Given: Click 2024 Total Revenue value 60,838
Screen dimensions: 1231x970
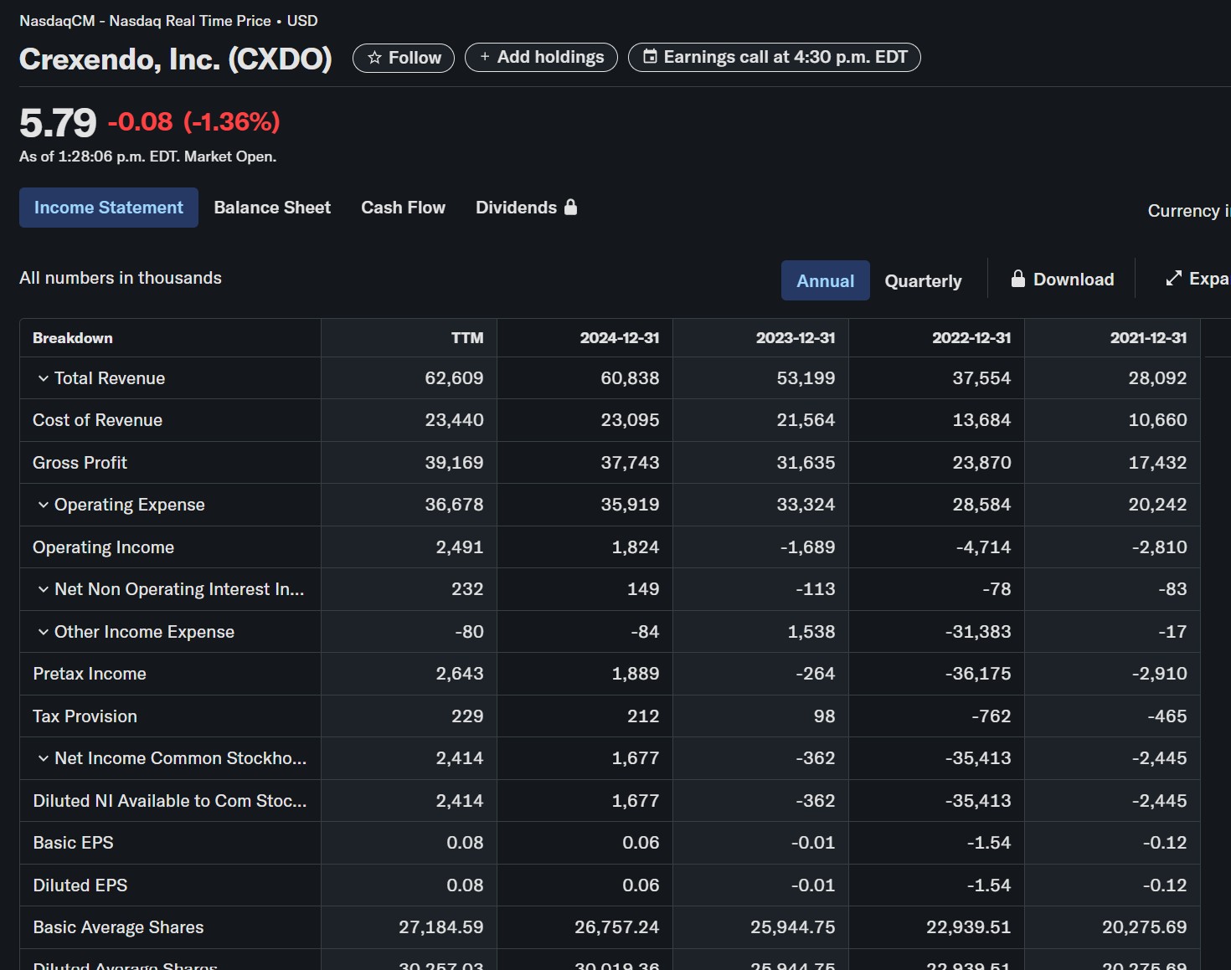Looking at the screenshot, I should [630, 378].
